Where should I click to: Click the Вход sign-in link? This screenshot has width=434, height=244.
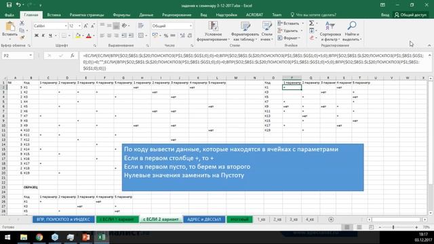click(x=385, y=15)
